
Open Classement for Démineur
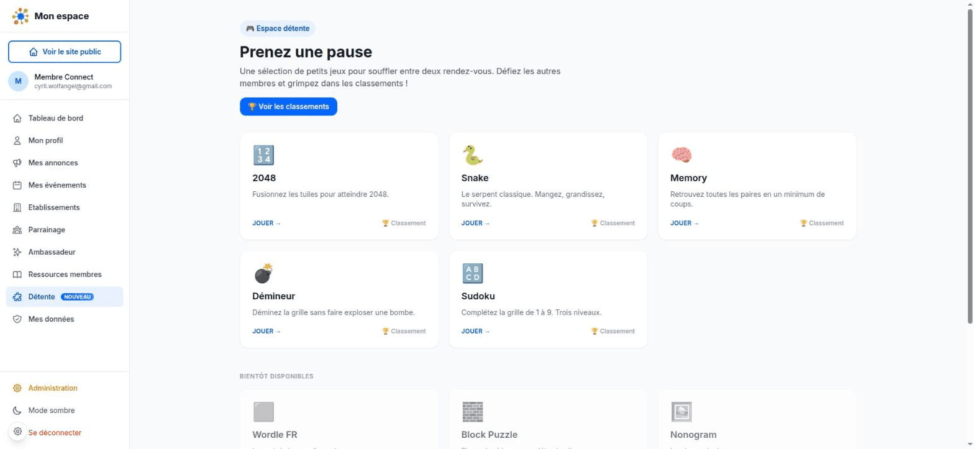coord(404,331)
